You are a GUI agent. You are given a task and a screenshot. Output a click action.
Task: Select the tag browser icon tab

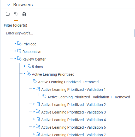point(16,14)
